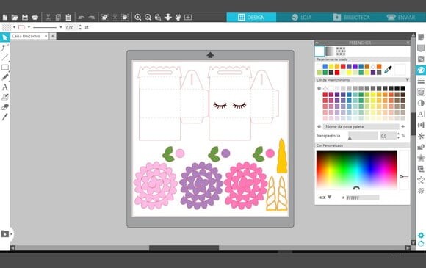Switch to the BIBLIOTECA tab

[351, 18]
